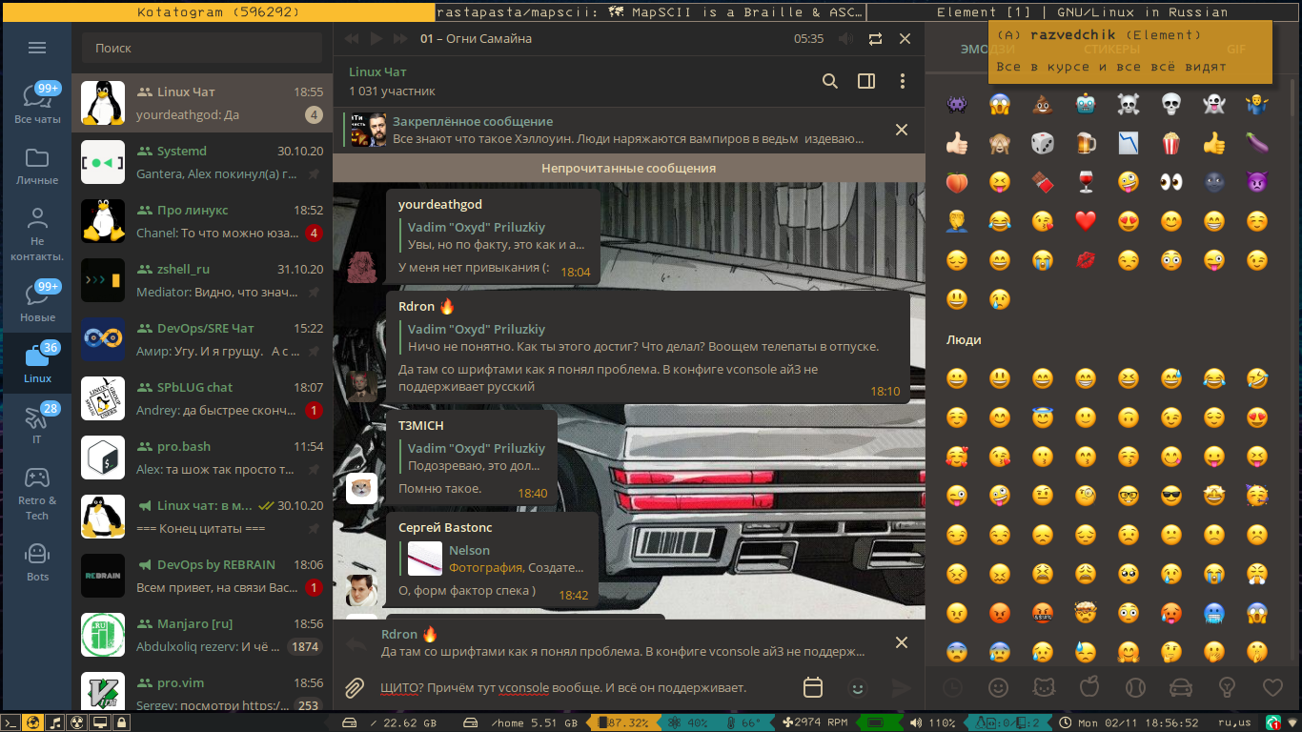Open the DevOps/SRE Чат
The width and height of the screenshot is (1302, 732).
click(x=202, y=340)
